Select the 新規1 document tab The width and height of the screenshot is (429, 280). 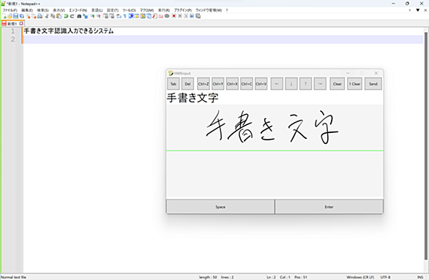coord(12,24)
